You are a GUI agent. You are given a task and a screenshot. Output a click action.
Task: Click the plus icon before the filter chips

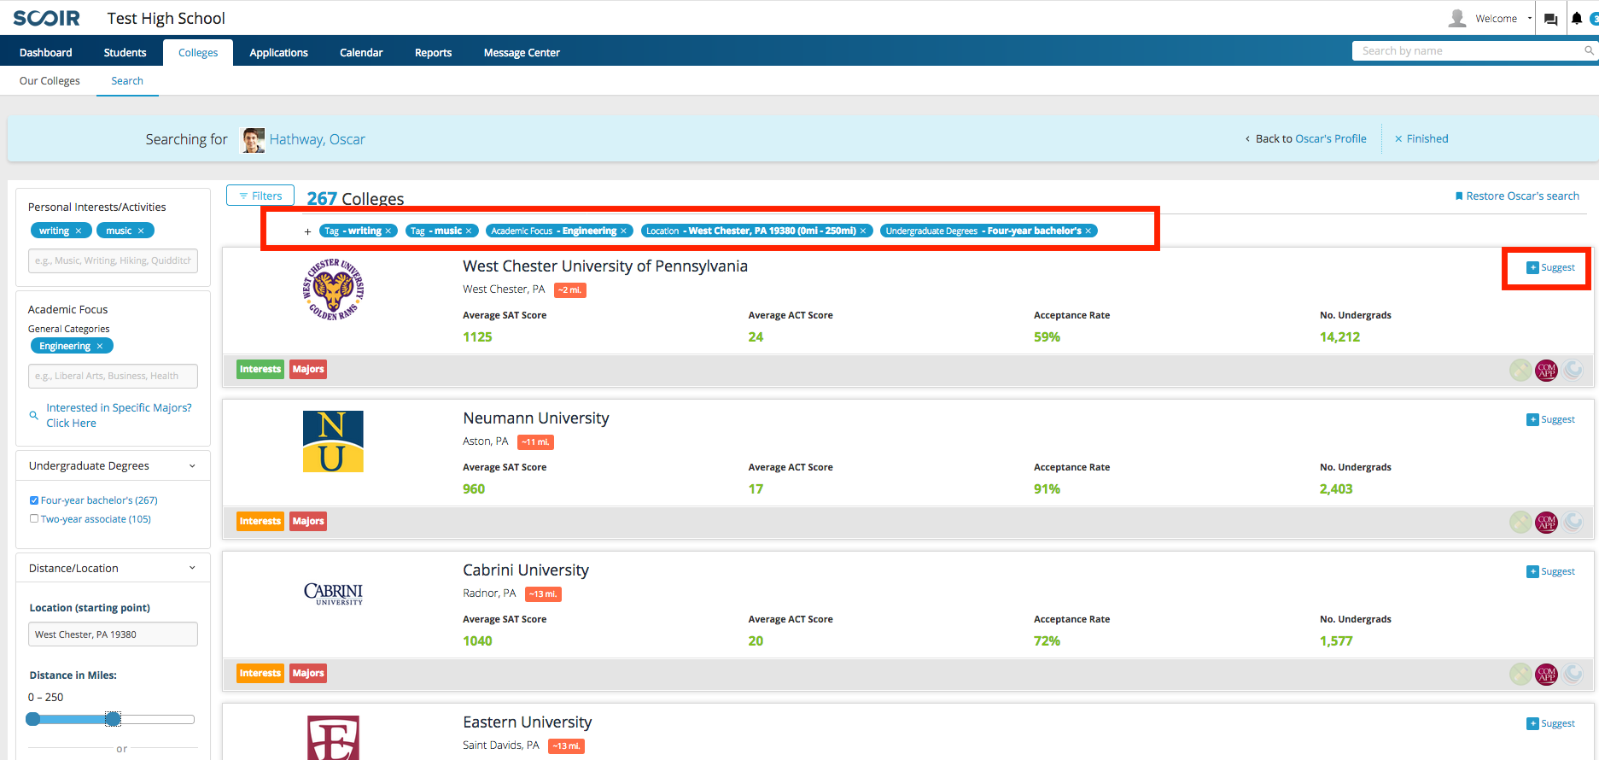307,231
